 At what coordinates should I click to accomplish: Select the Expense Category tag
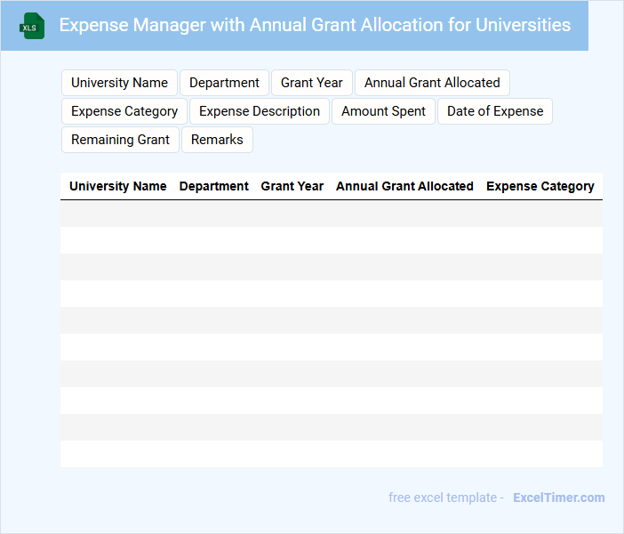pyautogui.click(x=124, y=111)
